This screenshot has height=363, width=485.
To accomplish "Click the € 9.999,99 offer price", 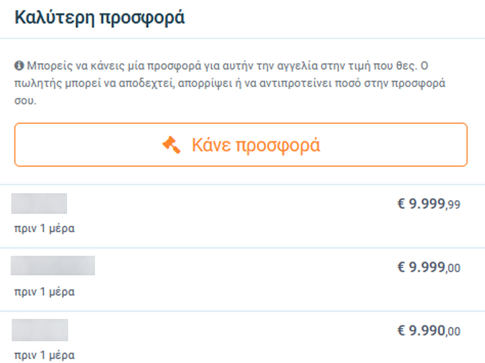I will click(x=429, y=204).
